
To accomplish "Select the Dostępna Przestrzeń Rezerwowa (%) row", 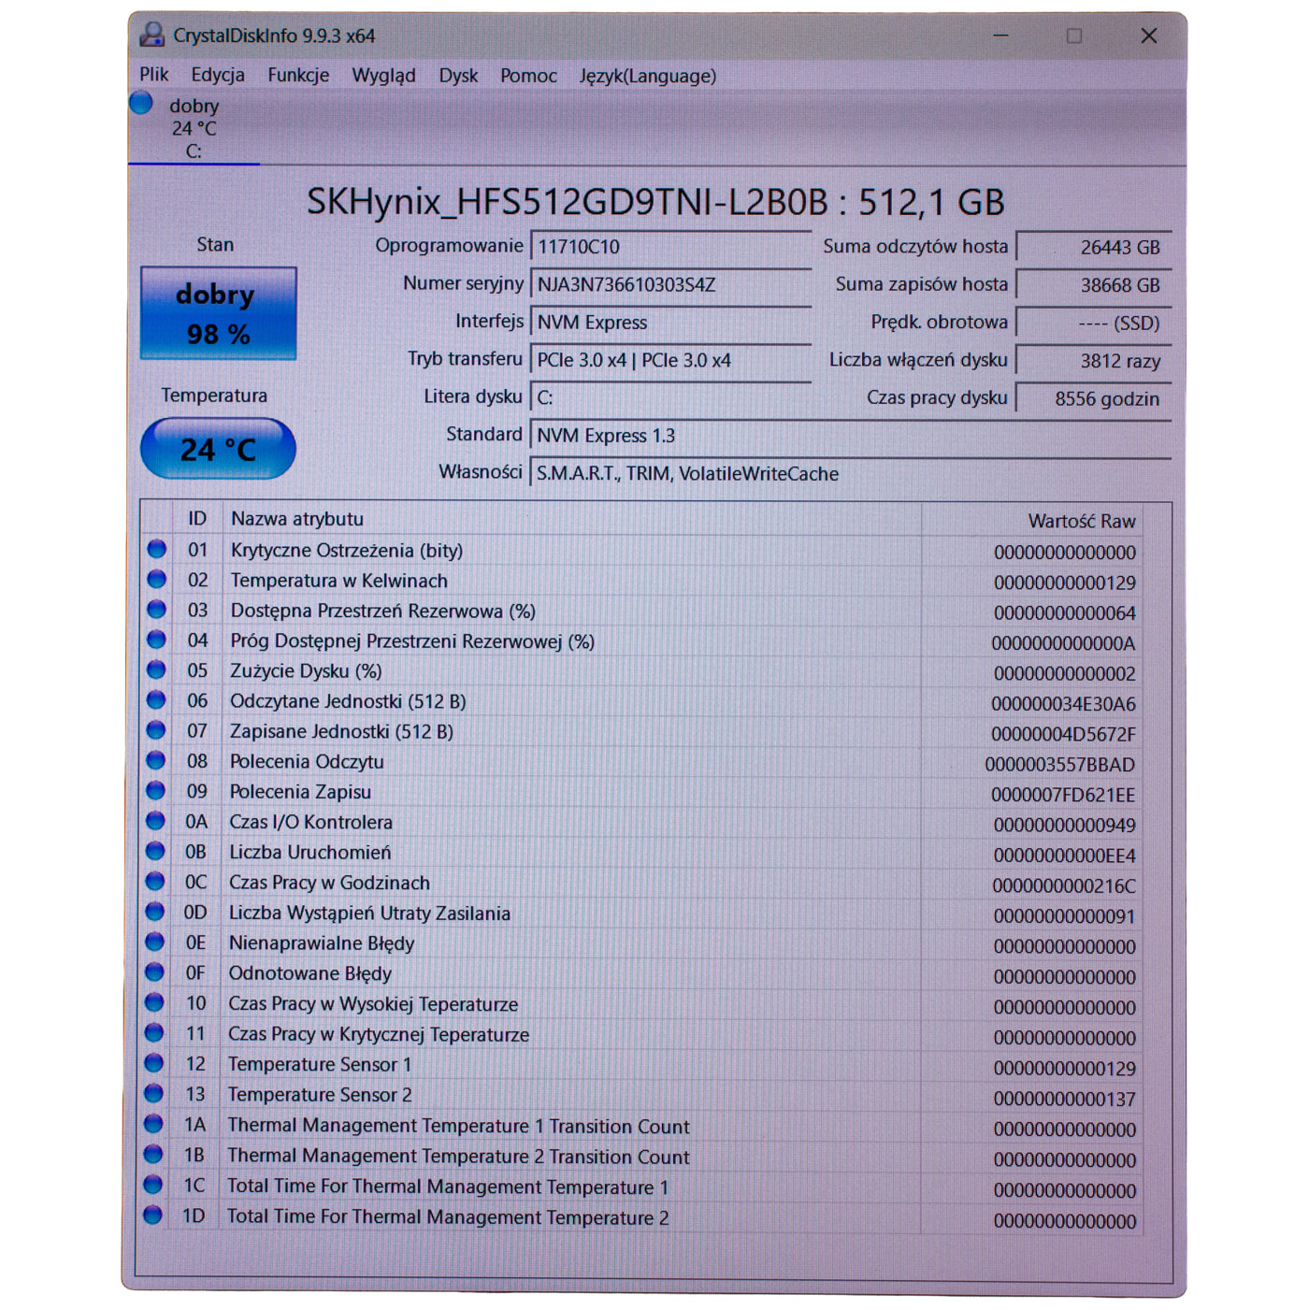I will (x=641, y=611).
